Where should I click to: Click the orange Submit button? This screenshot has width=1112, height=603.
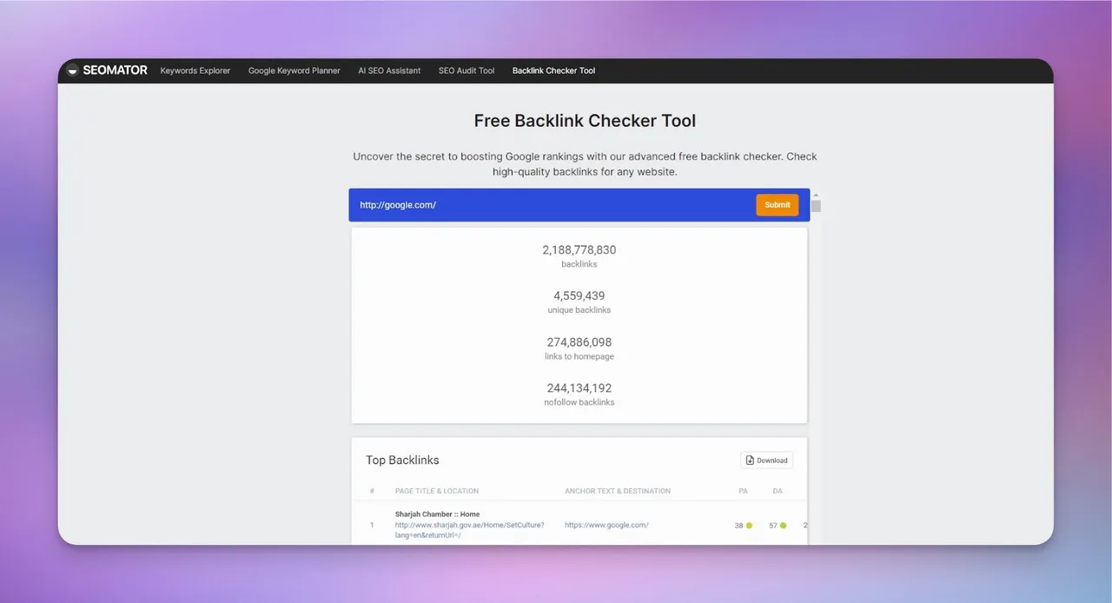tap(778, 205)
